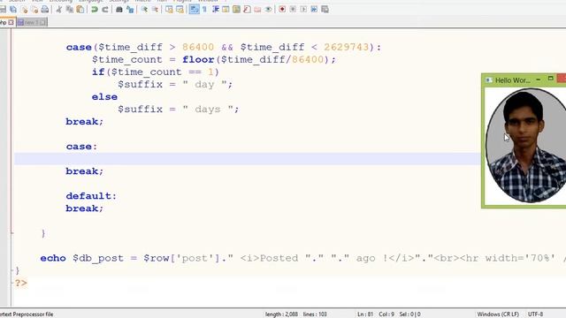566x318 pixels.
Task: Click the 'else' keyword in the code
Action: 104,97
